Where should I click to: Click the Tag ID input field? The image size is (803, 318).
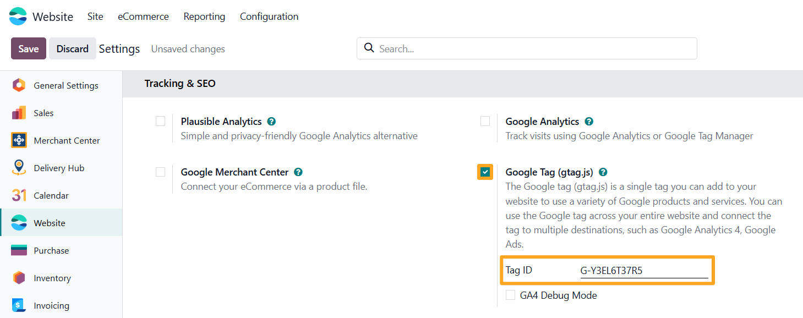click(x=644, y=271)
